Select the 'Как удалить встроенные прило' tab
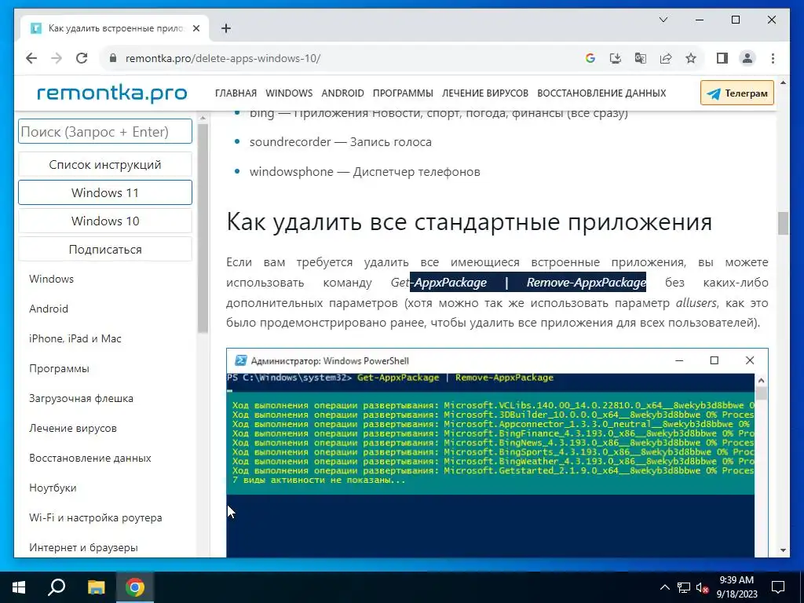Image resolution: width=804 pixels, height=603 pixels. point(115,28)
